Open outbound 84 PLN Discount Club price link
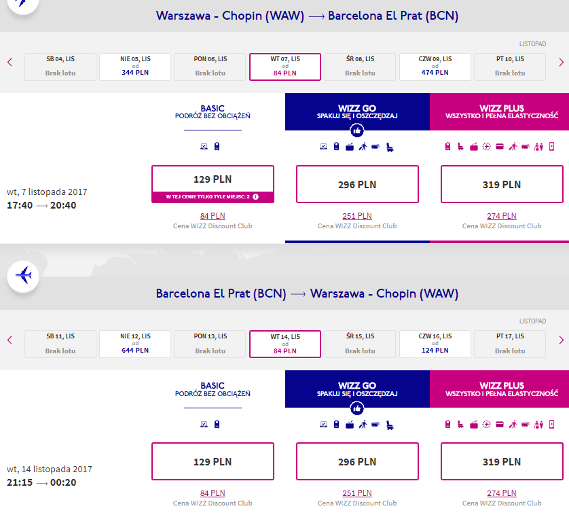The image size is (569, 515). [213, 216]
